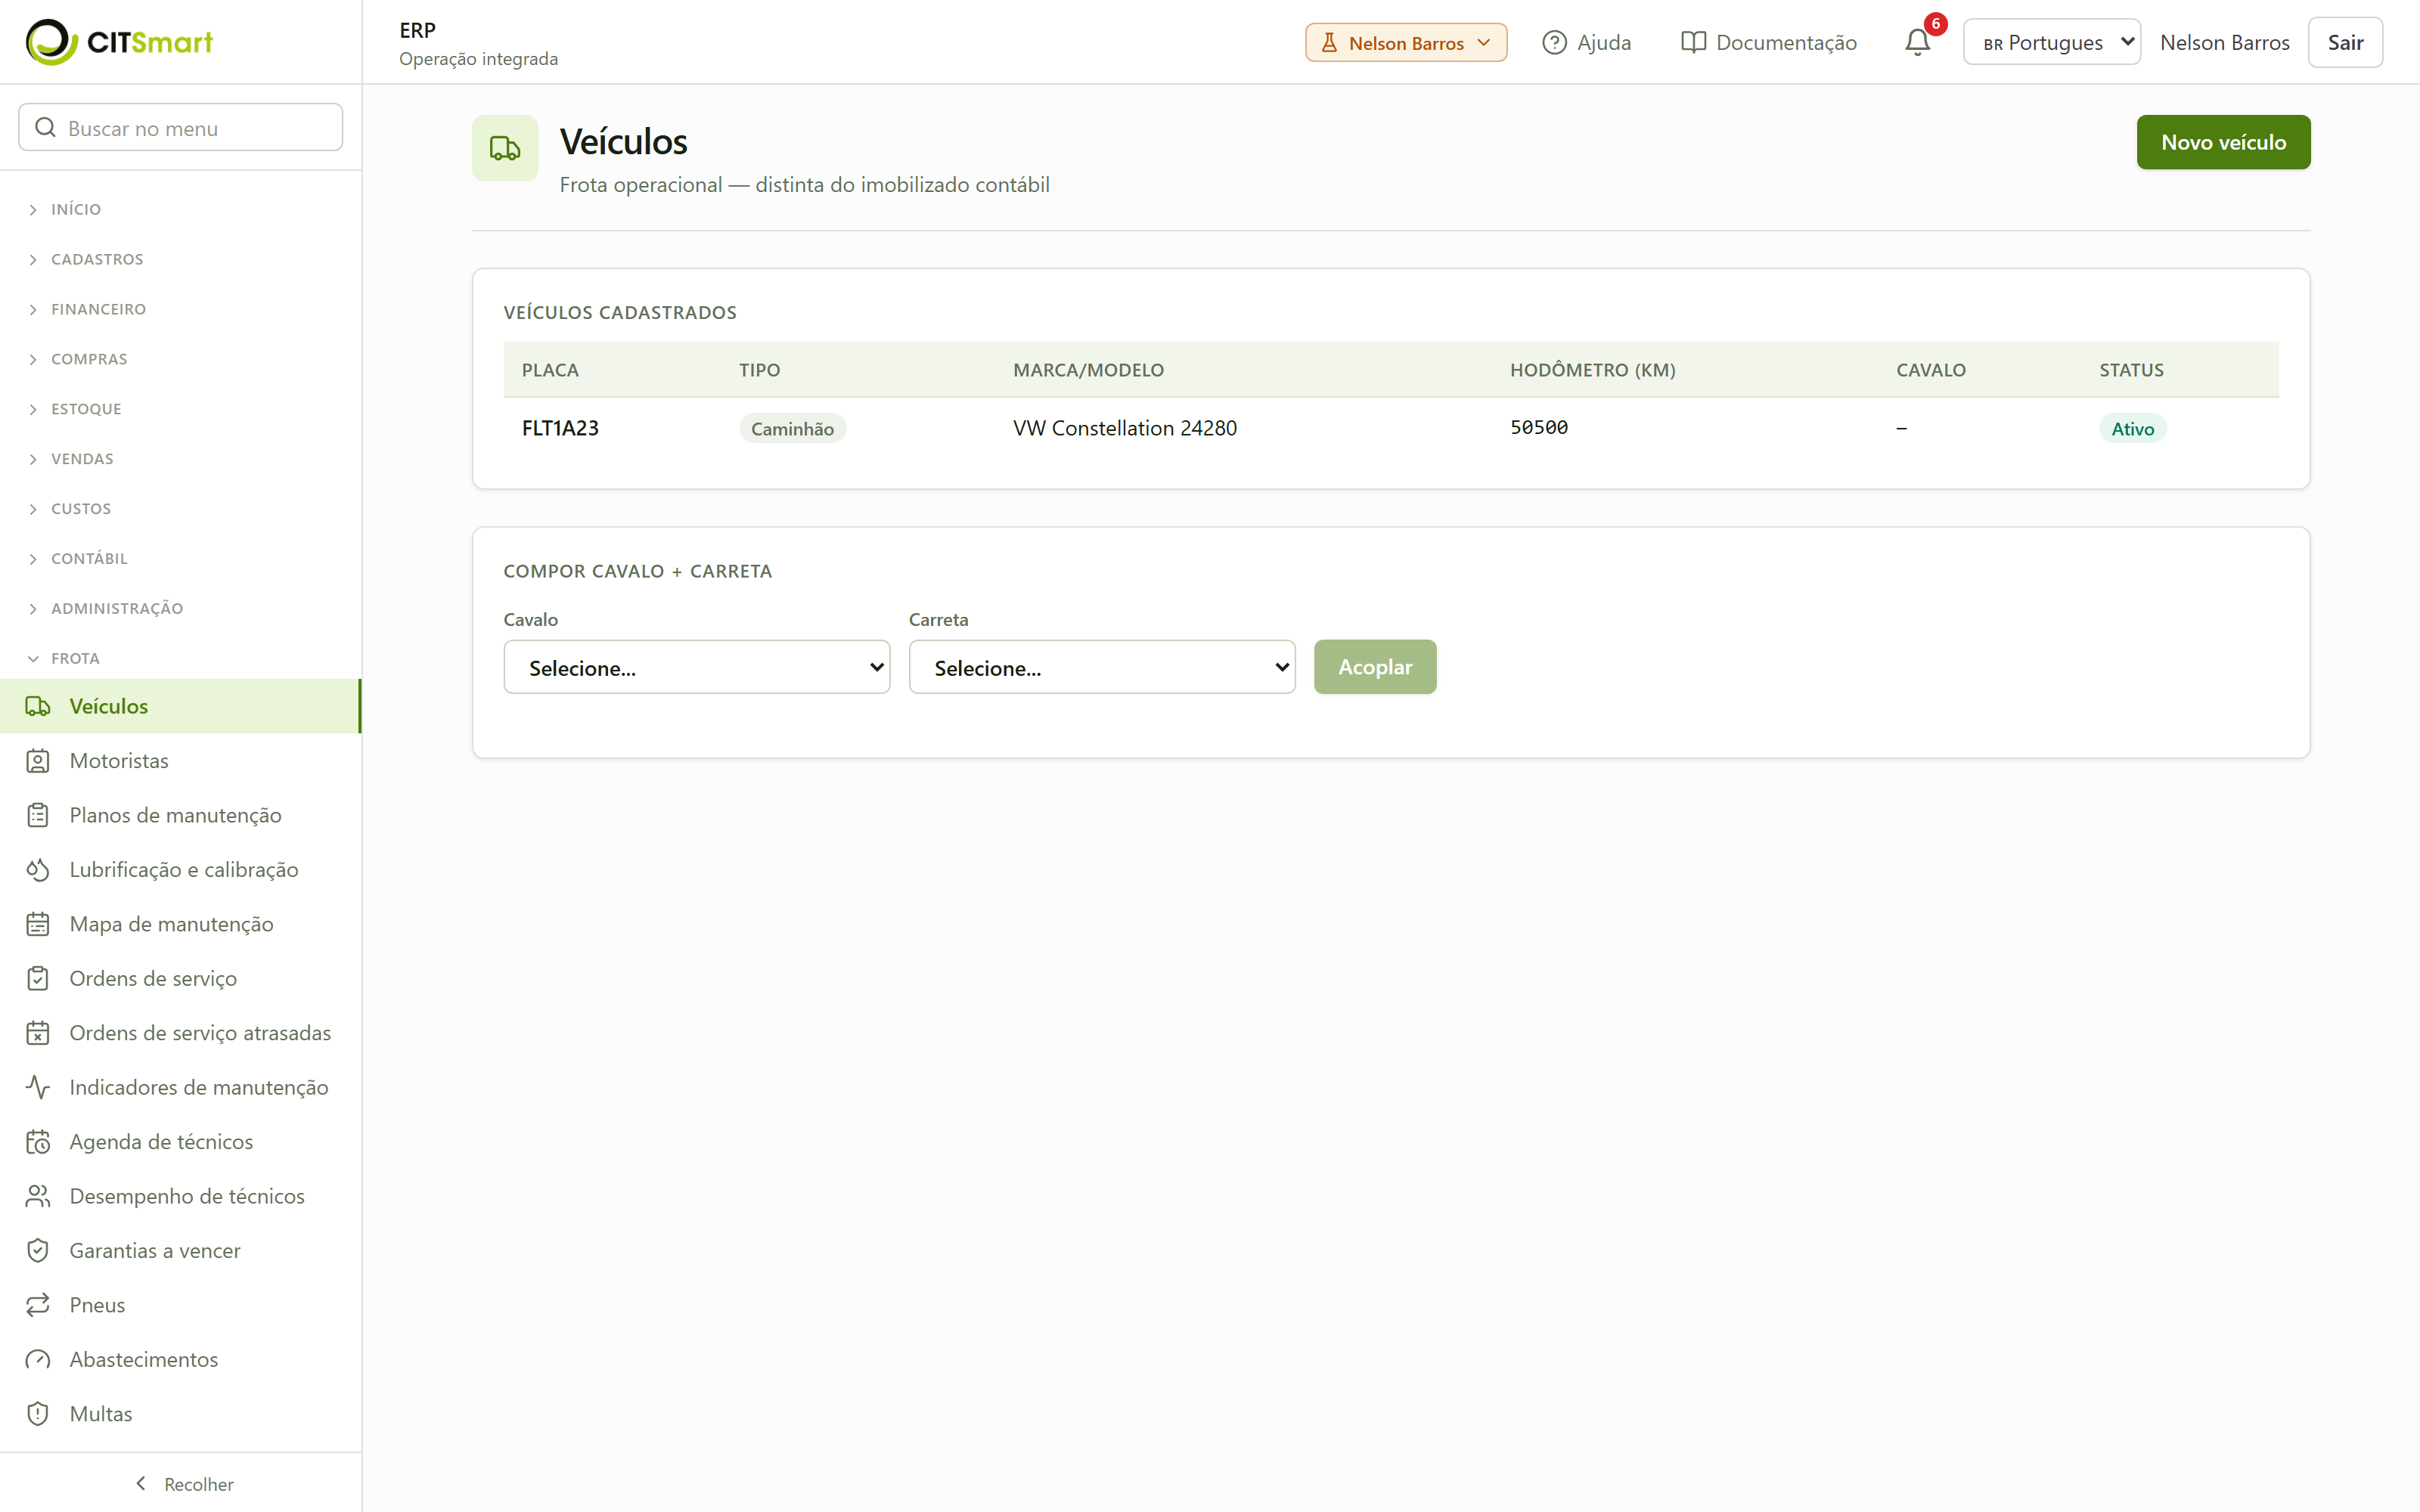Click the Sair button
This screenshot has width=2420, height=1512.
(x=2345, y=42)
